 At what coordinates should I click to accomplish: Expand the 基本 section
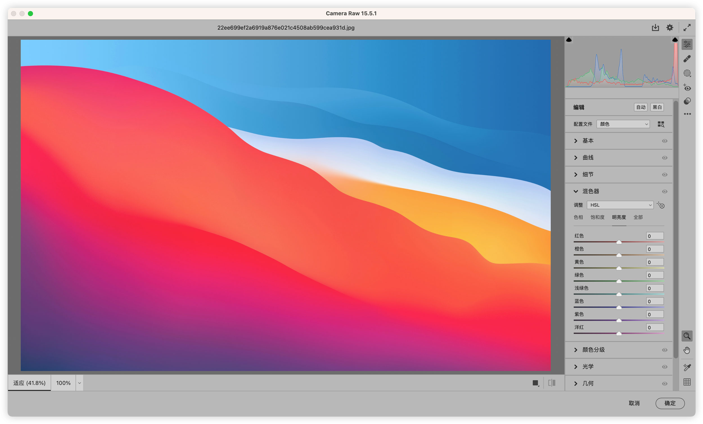tap(576, 141)
